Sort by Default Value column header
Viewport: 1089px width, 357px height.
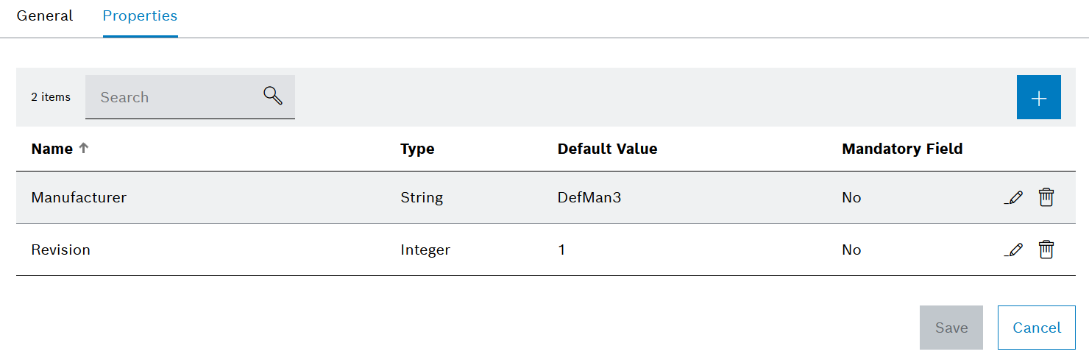click(608, 149)
